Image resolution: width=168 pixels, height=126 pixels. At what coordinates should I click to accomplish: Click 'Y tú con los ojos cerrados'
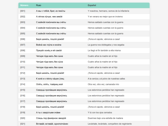tap(100, 113)
